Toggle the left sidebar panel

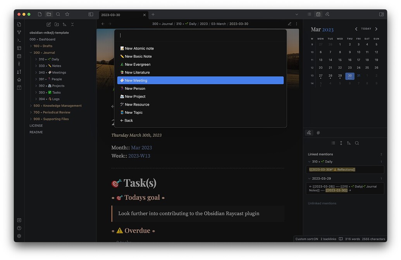[x=91, y=14]
